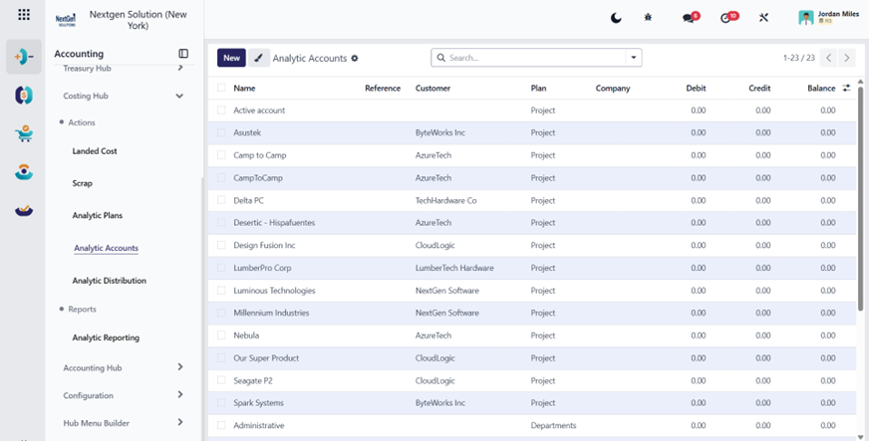Sort by Balance column header
The height and width of the screenshot is (441, 869).
pyautogui.click(x=821, y=88)
